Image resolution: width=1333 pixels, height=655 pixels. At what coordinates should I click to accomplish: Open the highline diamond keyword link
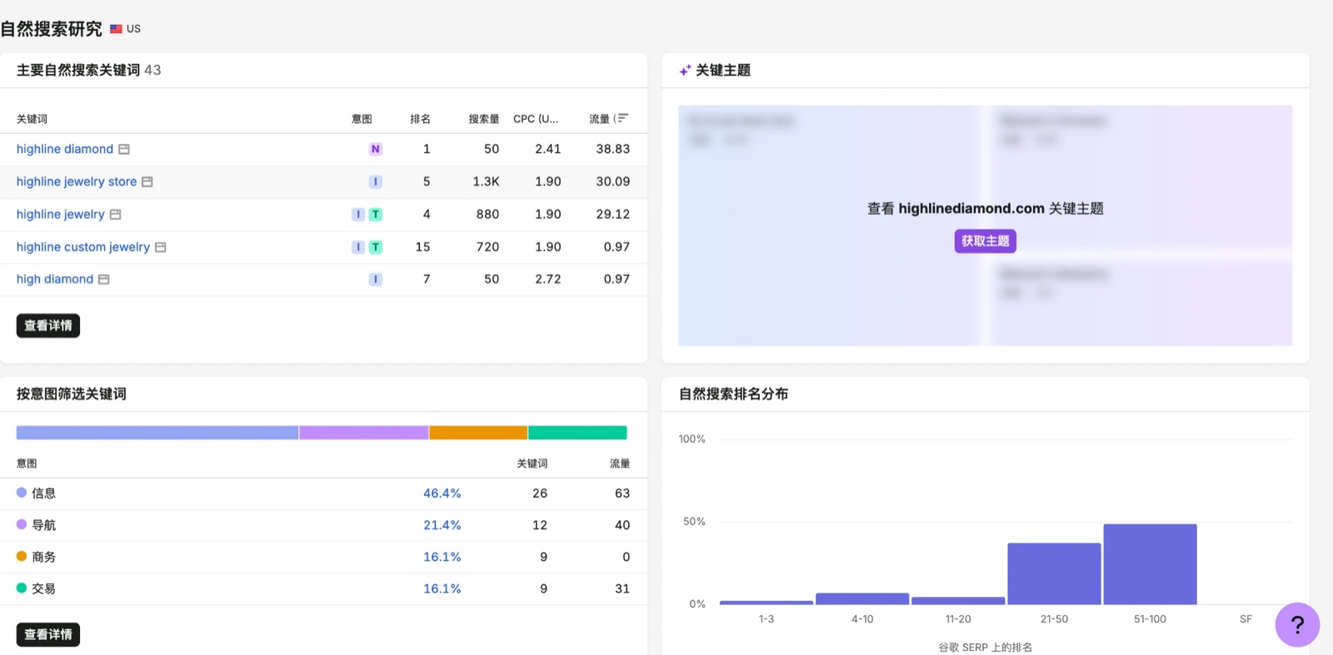pos(65,149)
